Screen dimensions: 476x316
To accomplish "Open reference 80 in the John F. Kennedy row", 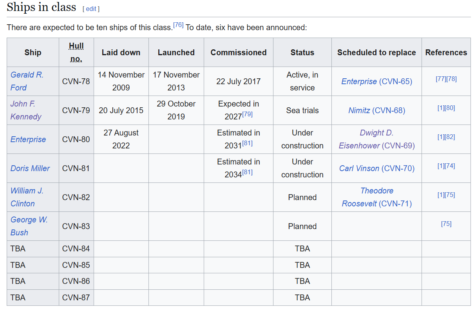I will pyautogui.click(x=450, y=108).
